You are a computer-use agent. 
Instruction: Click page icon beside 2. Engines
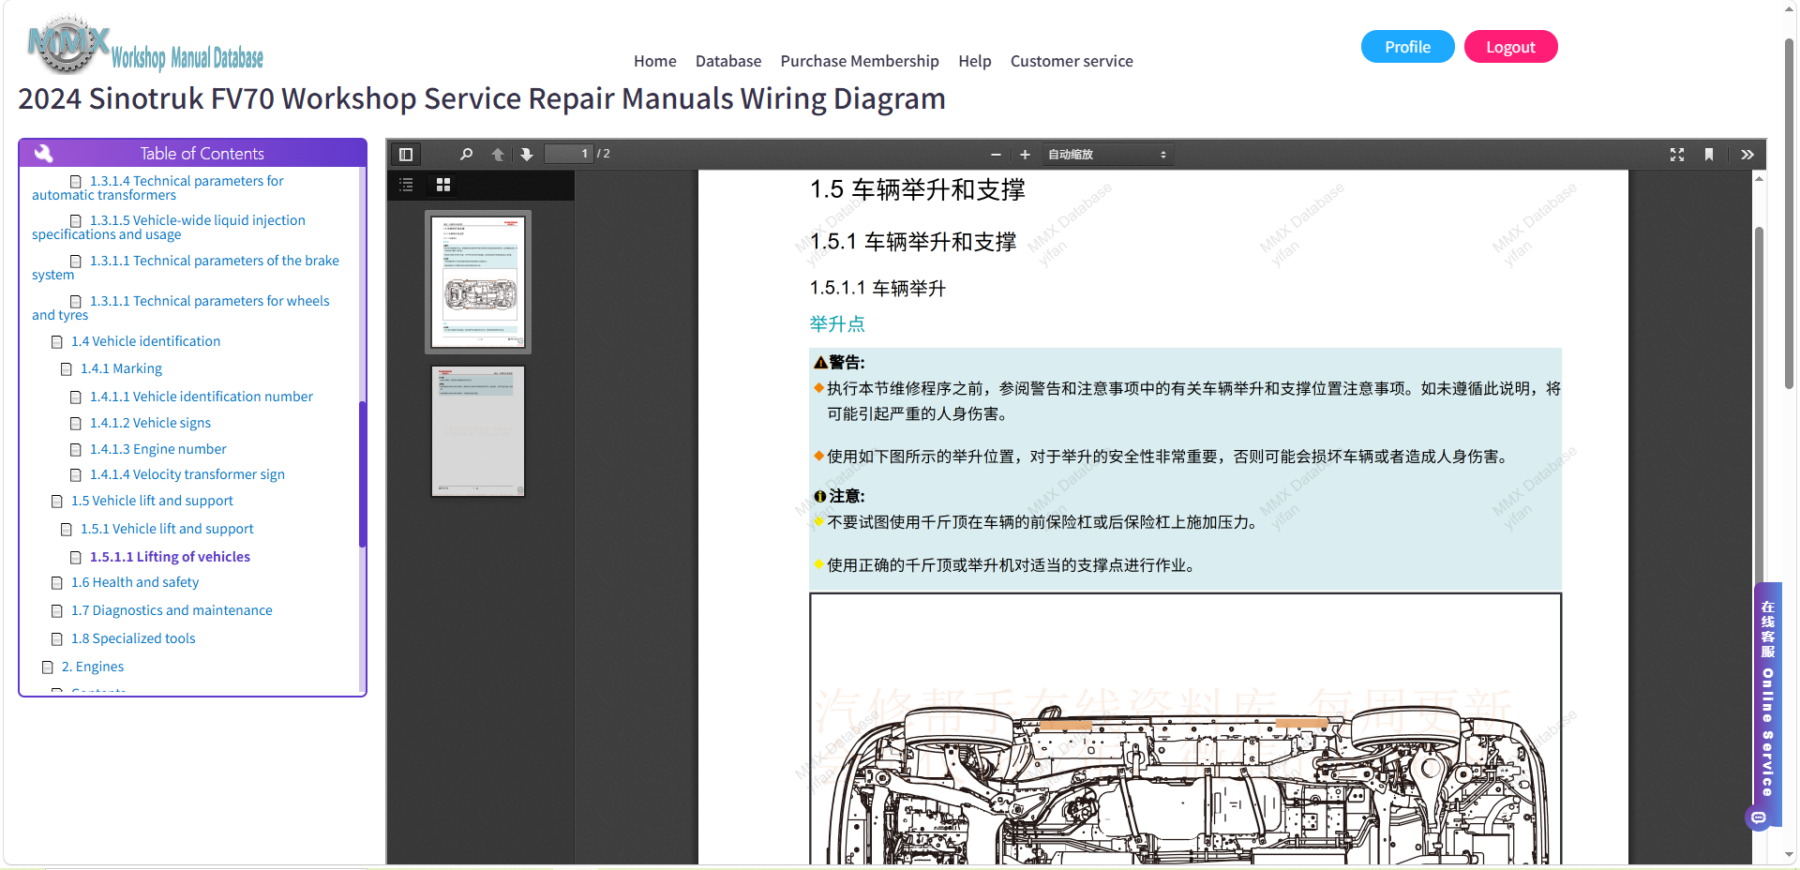[48, 667]
